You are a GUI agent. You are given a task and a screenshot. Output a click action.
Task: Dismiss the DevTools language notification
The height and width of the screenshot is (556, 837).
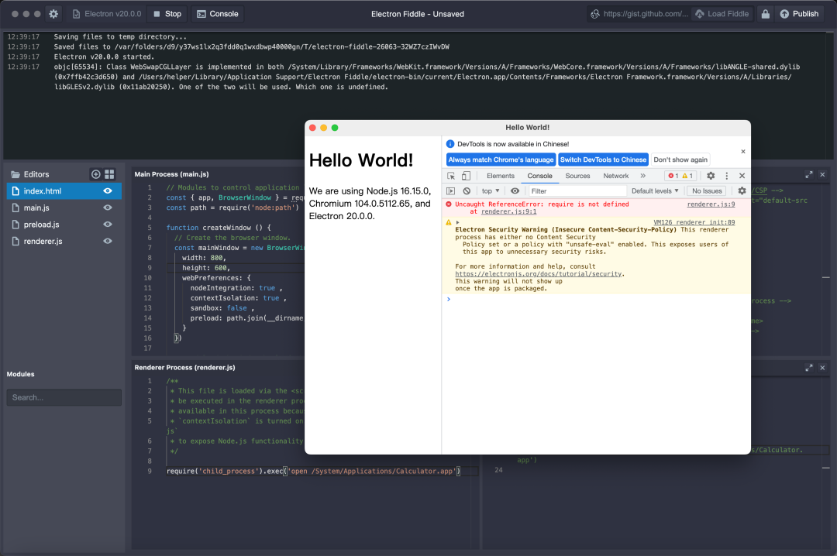tap(743, 152)
